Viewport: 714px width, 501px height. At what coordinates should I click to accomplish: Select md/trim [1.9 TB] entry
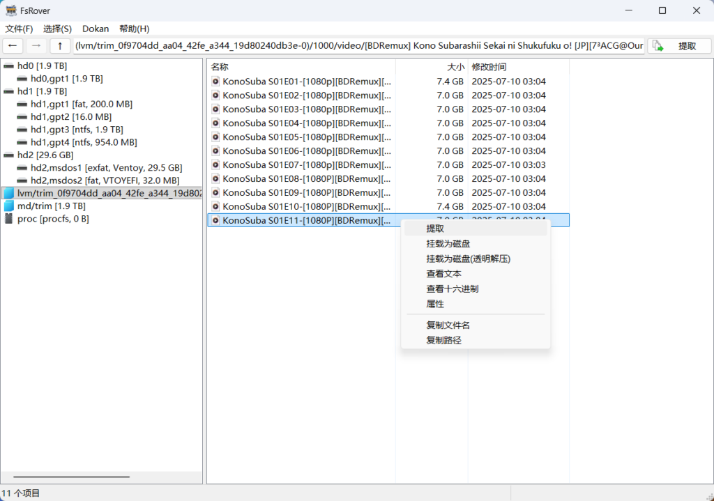pyautogui.click(x=52, y=206)
